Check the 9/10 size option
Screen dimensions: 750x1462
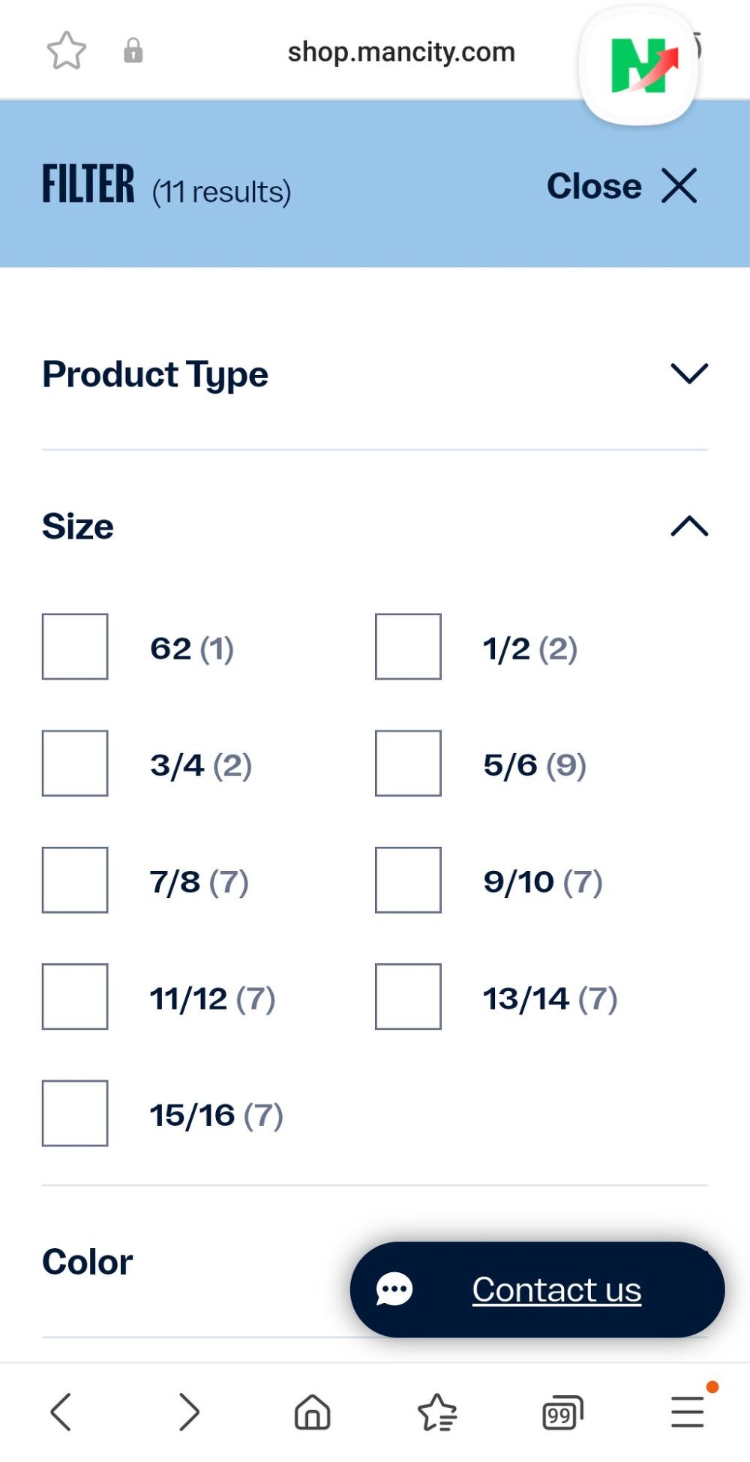[x=408, y=880]
